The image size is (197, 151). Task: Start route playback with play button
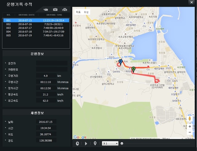pyautogui.click(x=86, y=144)
